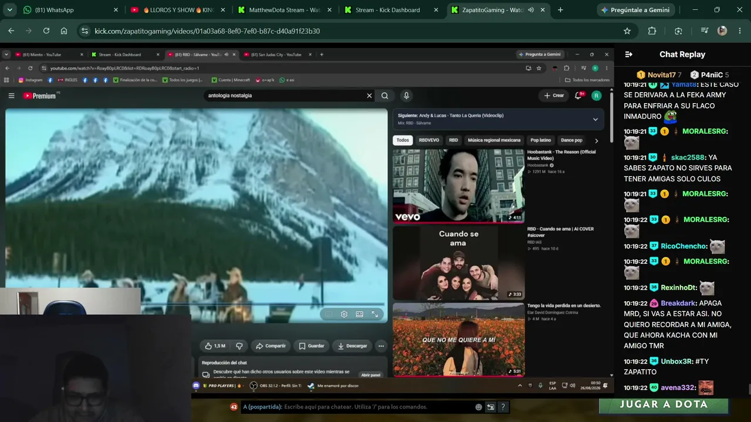Image resolution: width=751 pixels, height=422 pixels.
Task: Click the YouTube Premium logo
Action: coord(39,96)
